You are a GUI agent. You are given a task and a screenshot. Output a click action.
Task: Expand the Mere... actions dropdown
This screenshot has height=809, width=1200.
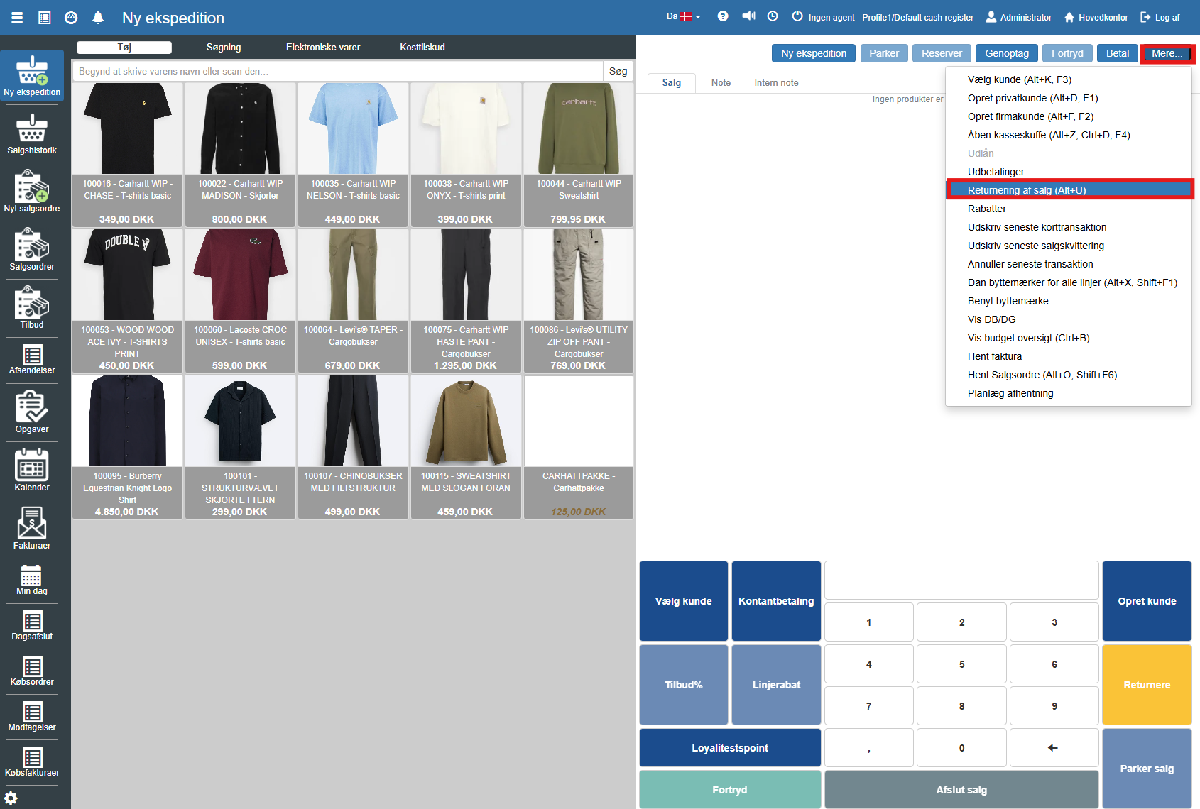coord(1167,53)
